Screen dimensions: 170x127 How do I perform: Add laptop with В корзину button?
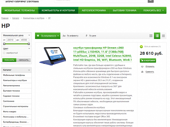(x=148, y=60)
